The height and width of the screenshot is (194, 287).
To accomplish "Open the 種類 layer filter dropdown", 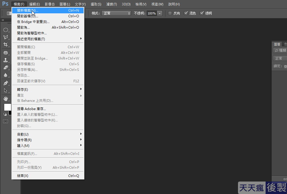I will tap(280, 50).
